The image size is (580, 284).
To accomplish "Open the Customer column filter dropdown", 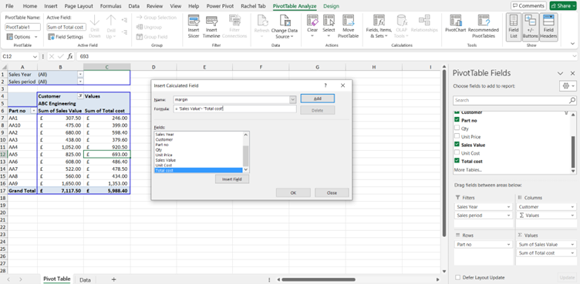I will [80, 96].
